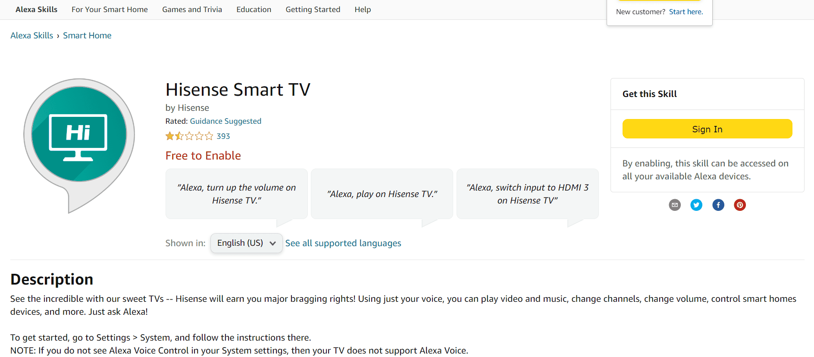Click the Description heading
This screenshot has width=814, height=357.
52,279
